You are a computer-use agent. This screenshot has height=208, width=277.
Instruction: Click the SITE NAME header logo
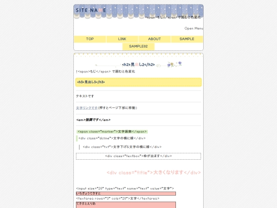[x=91, y=10]
